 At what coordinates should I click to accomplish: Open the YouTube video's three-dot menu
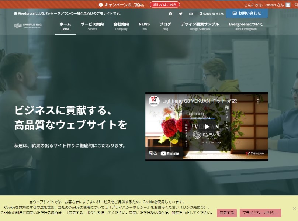(258, 101)
